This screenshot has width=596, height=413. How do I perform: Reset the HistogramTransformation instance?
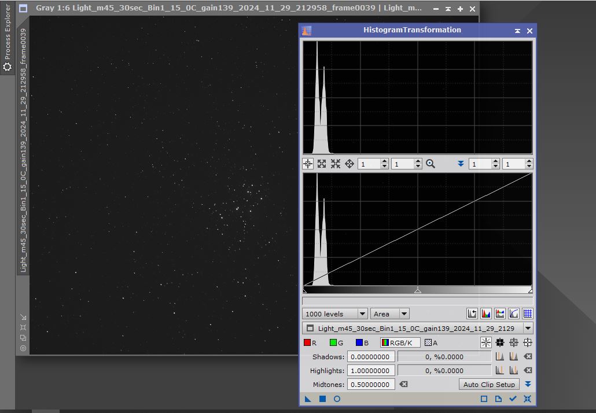click(x=527, y=399)
